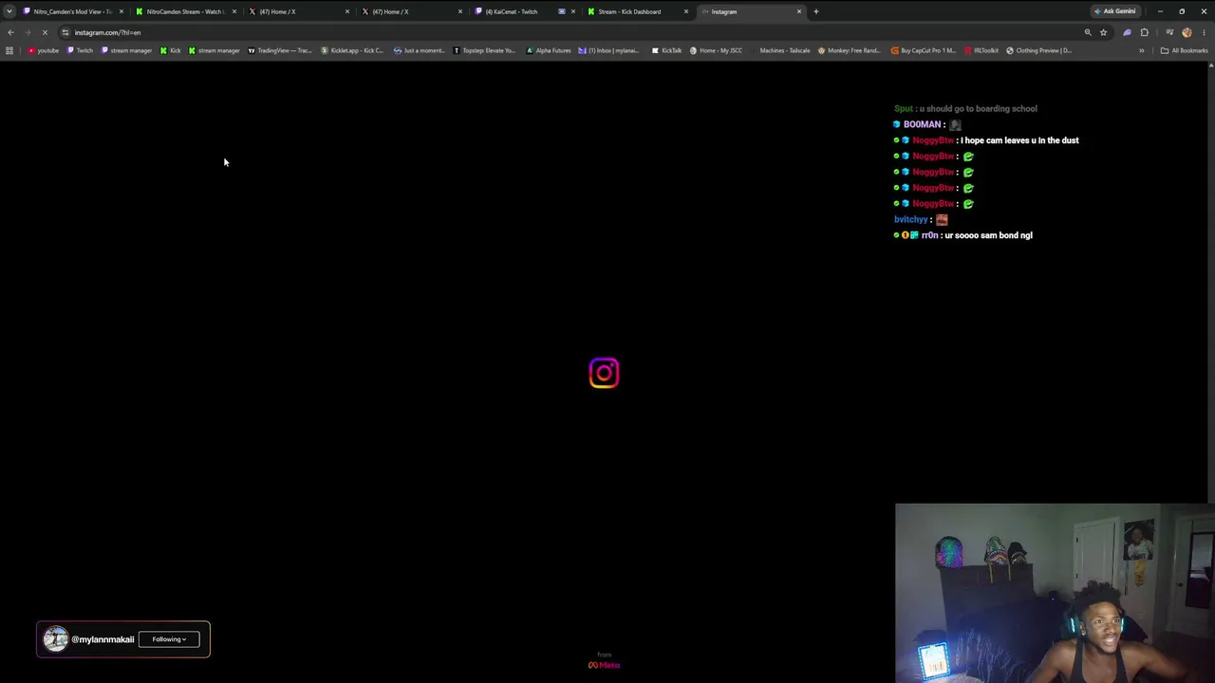1215x683 pixels.
Task: Open the Machines - Tailscale bookmark
Action: [x=779, y=50]
